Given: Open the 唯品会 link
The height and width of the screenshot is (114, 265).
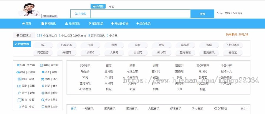Looking at the screenshot, I should 85,71.
